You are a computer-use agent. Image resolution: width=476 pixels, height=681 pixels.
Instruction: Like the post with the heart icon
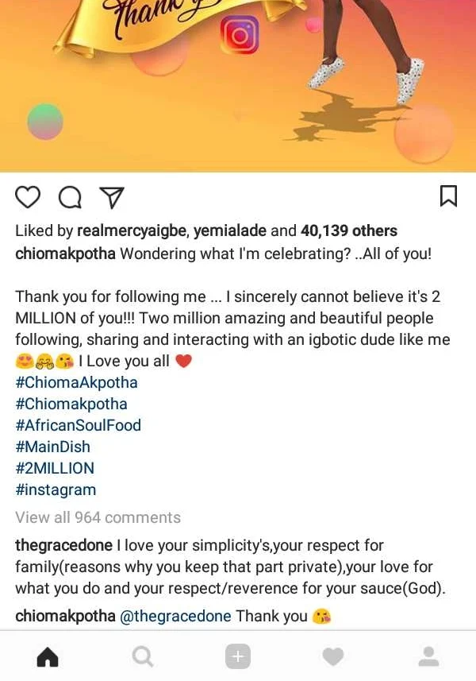(28, 197)
